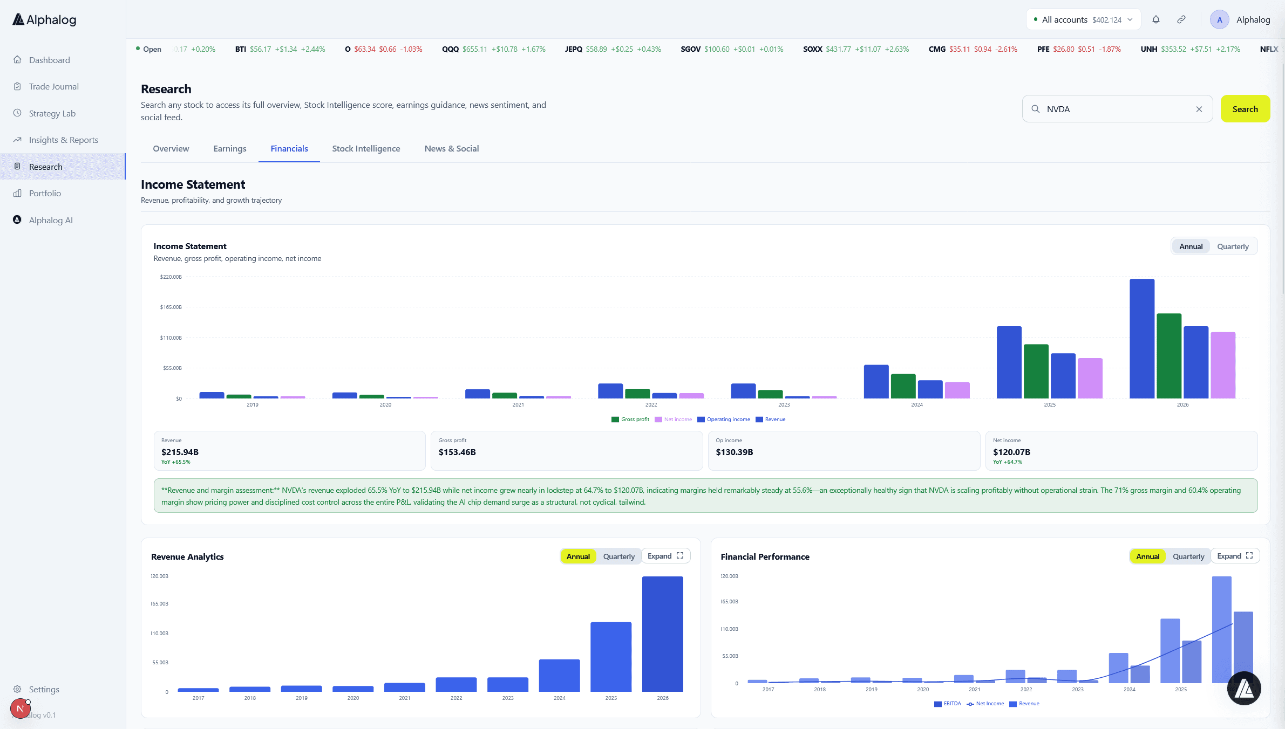Click the Revenue $215.94B card

pyautogui.click(x=289, y=451)
